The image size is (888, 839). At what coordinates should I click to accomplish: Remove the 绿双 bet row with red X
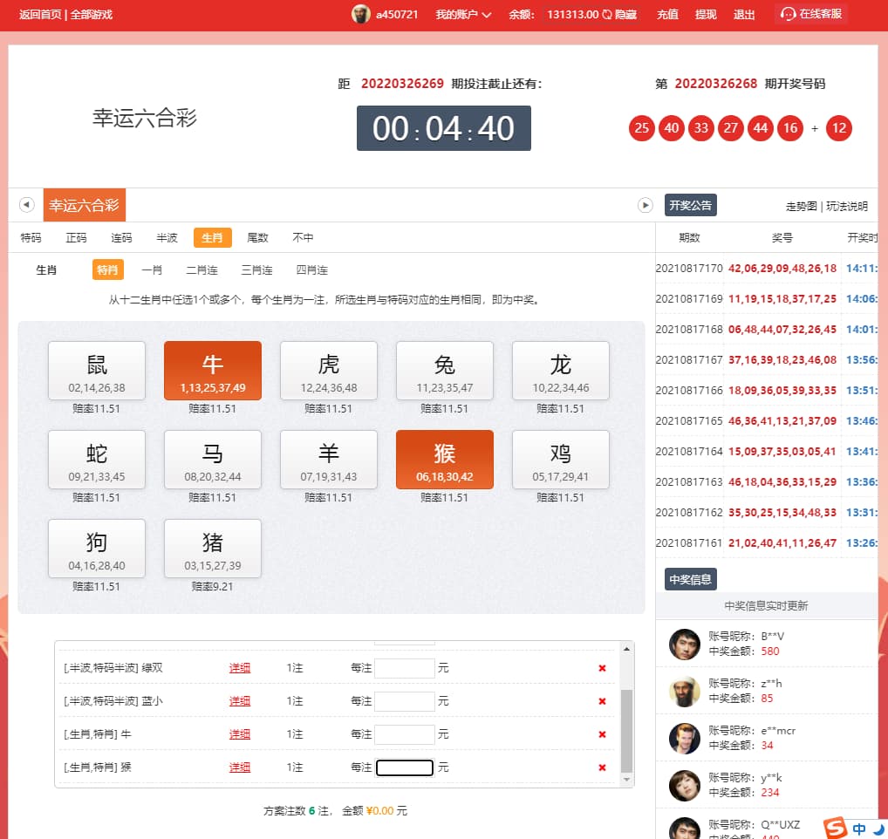pyautogui.click(x=602, y=668)
